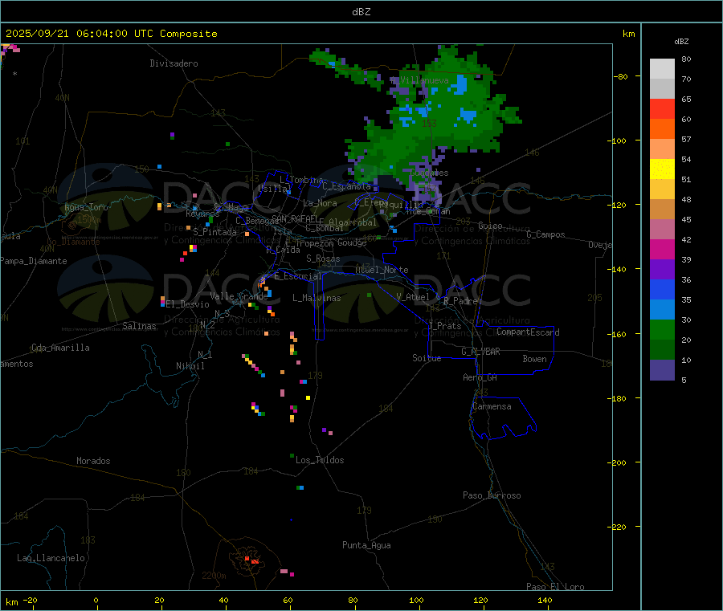Select the Salinas label
The width and height of the screenshot is (723, 611).
[139, 326]
